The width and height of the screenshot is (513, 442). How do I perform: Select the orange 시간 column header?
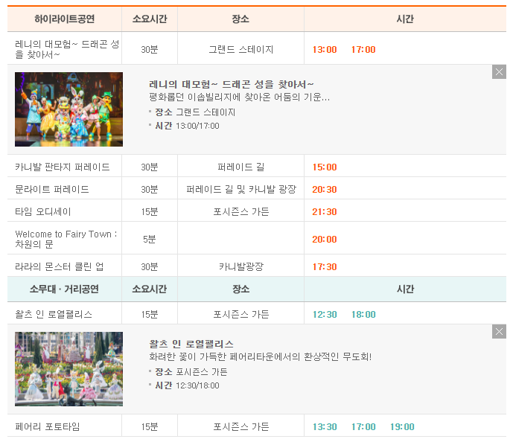405,19
